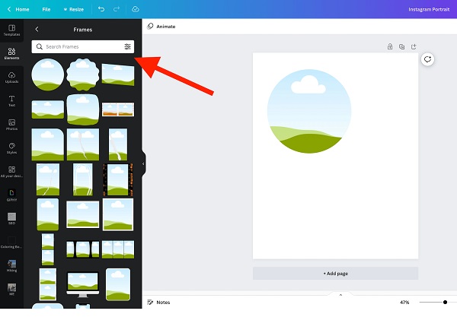Open the Coloring Book item in the sidebar
The image size is (457, 317).
pyautogui.click(x=11, y=243)
